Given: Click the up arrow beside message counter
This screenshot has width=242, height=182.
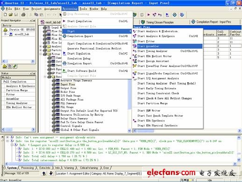Looking at the screenshot, I should (x=44, y=173).
